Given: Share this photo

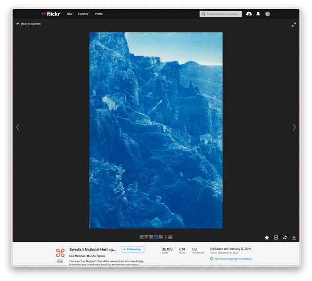Looking at the screenshot, I should click(x=285, y=238).
